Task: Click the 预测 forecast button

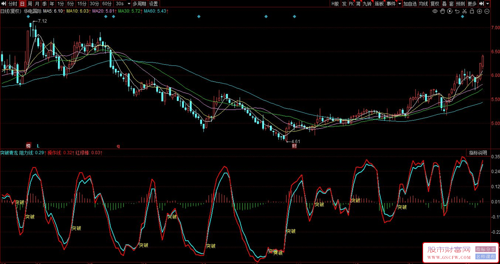Action: [460, 3]
